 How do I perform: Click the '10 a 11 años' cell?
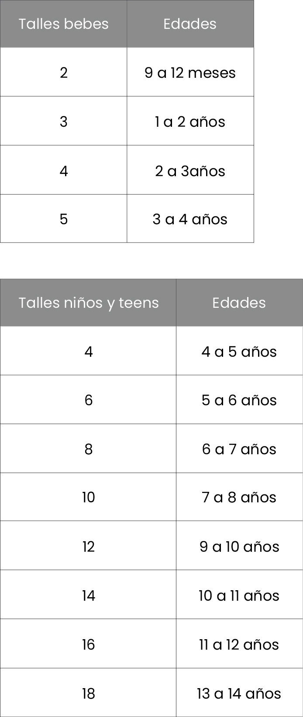[239, 595]
